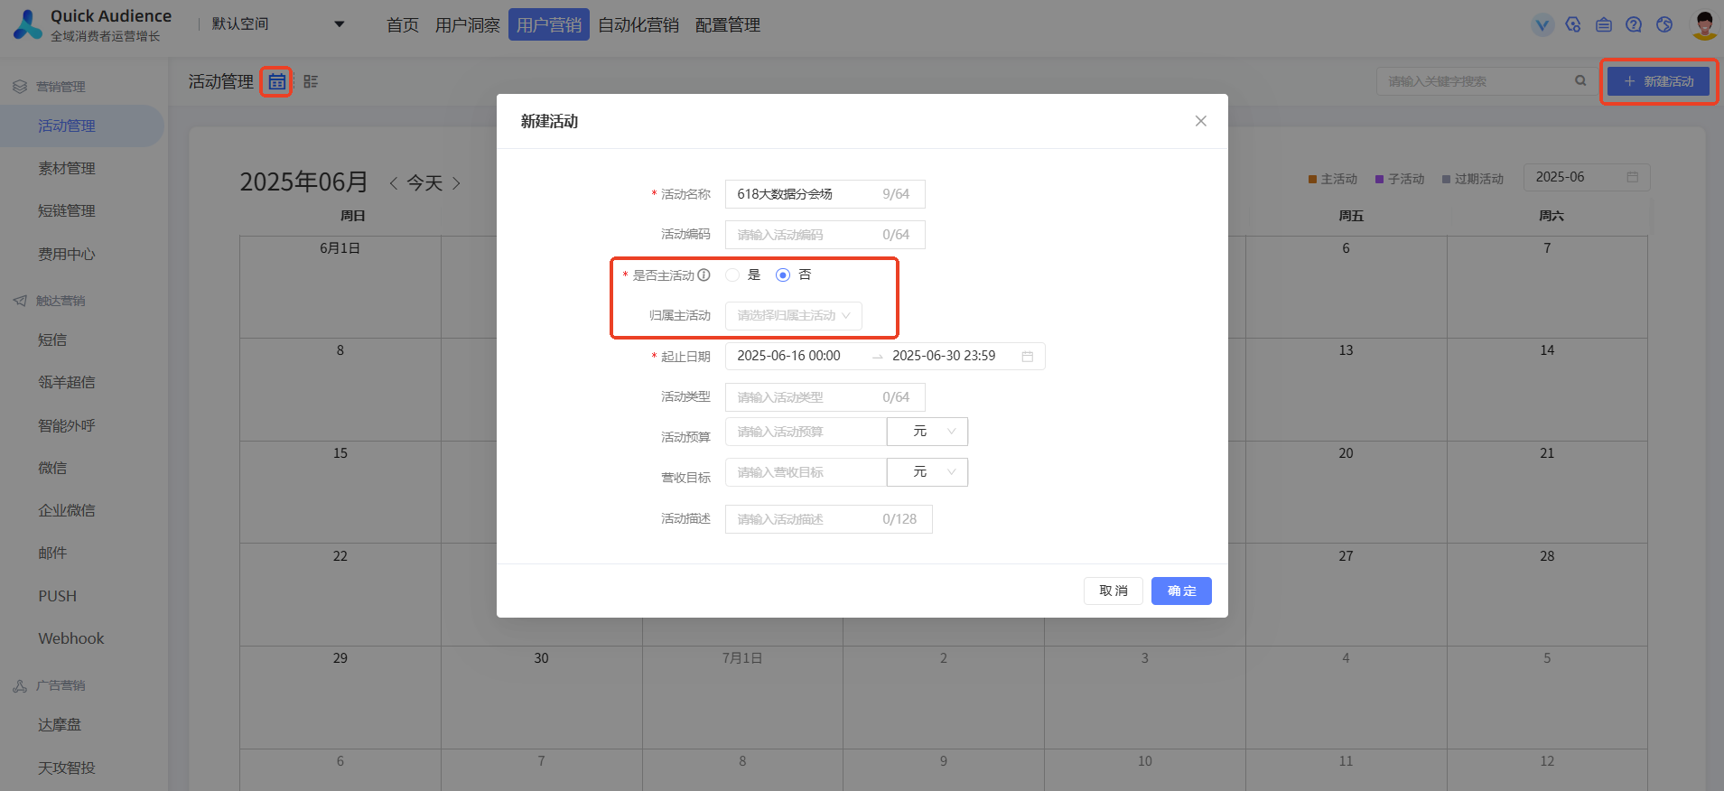This screenshot has width=1724, height=791.
Task: Click the 活动预算 amount field
Action: [x=806, y=432]
